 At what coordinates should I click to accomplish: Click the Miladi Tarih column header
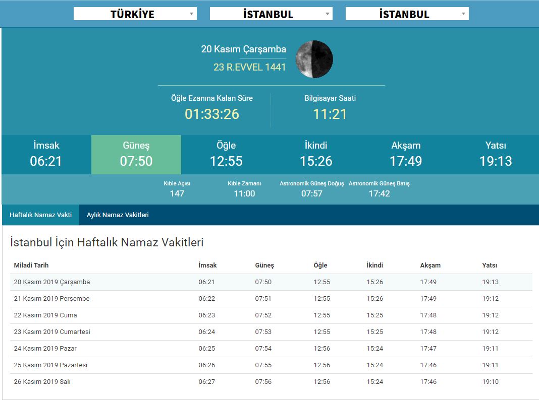click(x=31, y=265)
